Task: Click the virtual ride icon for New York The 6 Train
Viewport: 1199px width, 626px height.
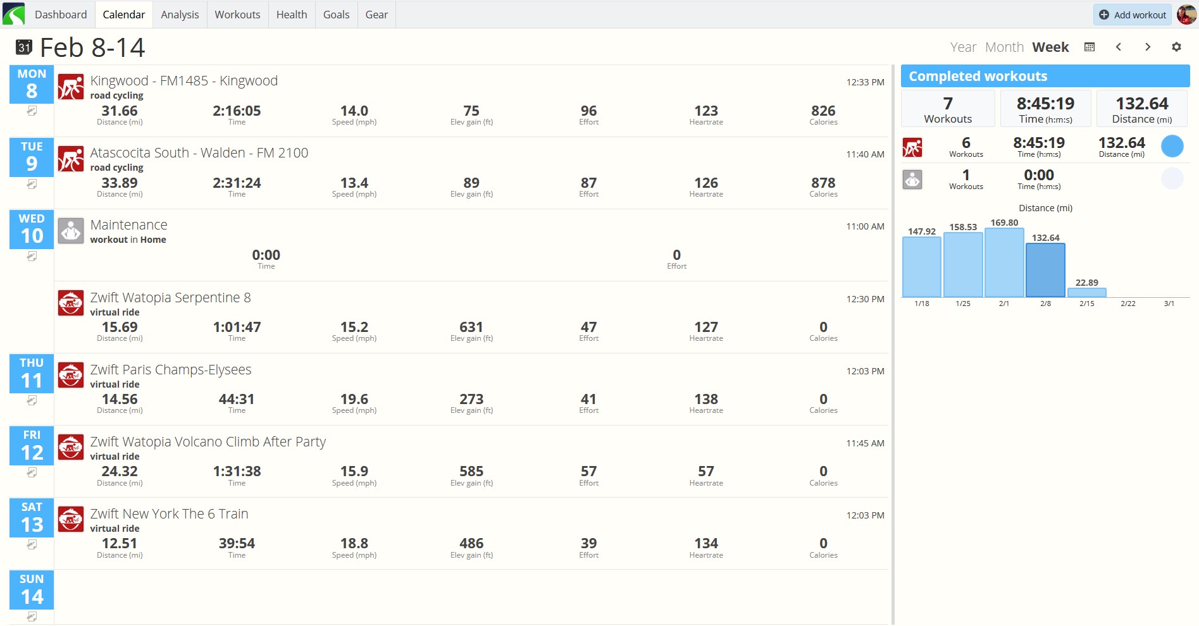Action: (71, 520)
